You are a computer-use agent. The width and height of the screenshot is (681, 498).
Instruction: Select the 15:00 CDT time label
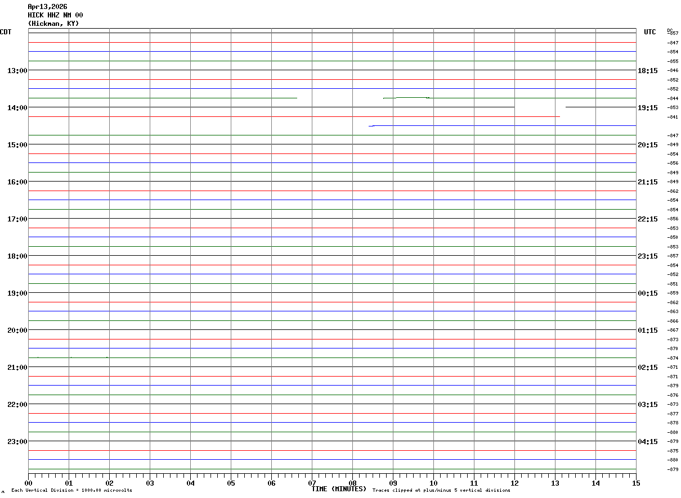(17, 144)
